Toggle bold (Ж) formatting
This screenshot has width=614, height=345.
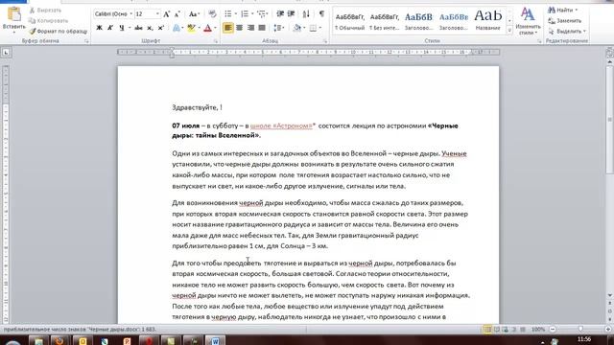[99, 28]
